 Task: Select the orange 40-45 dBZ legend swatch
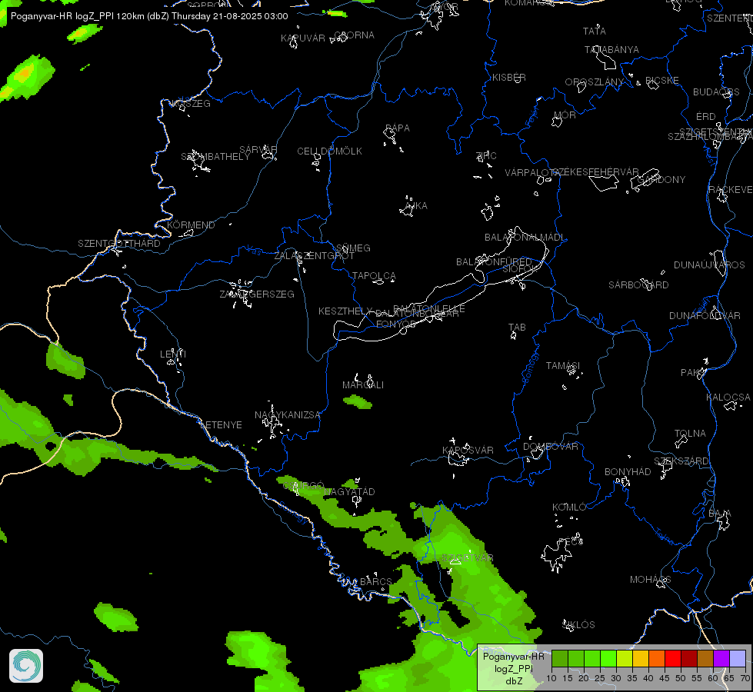pos(657,659)
